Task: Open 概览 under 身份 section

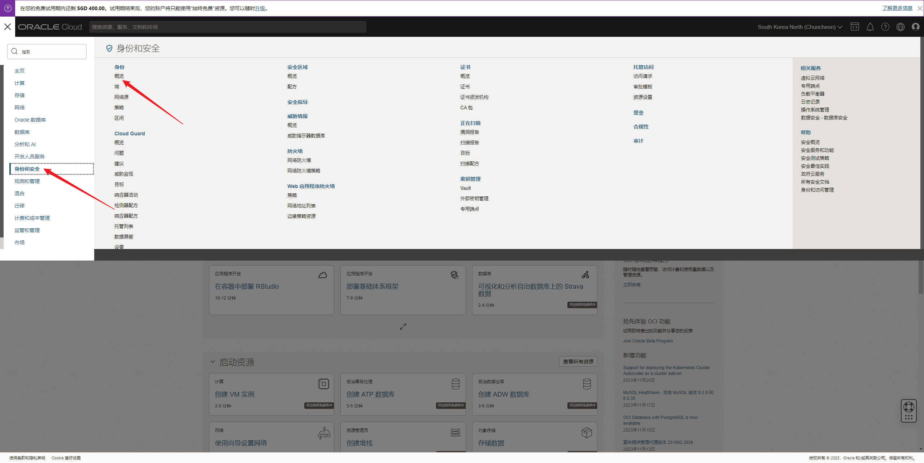Action: click(x=119, y=76)
